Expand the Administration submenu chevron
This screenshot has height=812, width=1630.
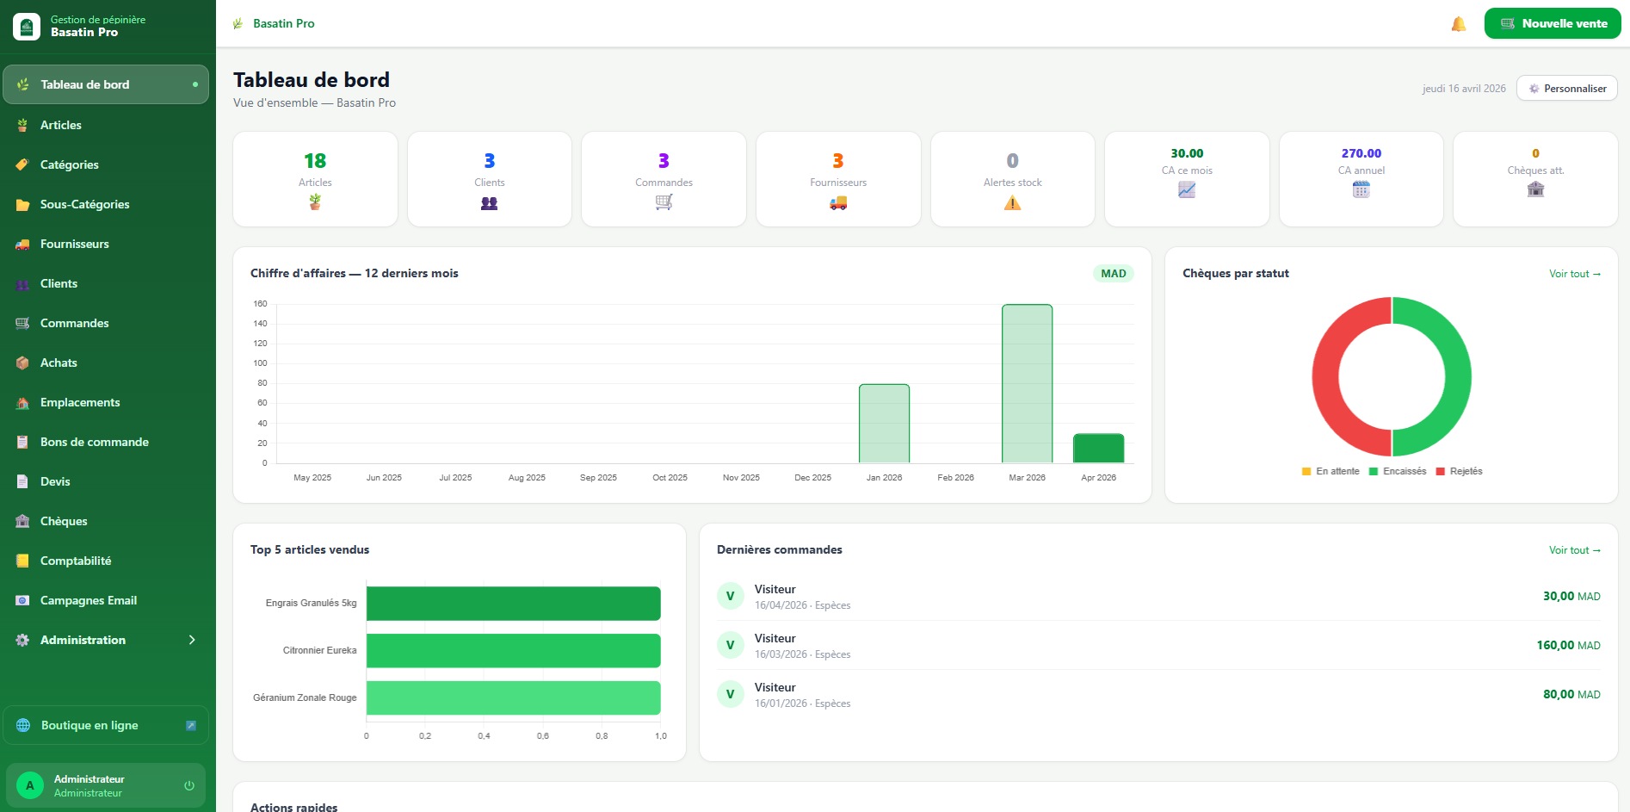pos(192,640)
